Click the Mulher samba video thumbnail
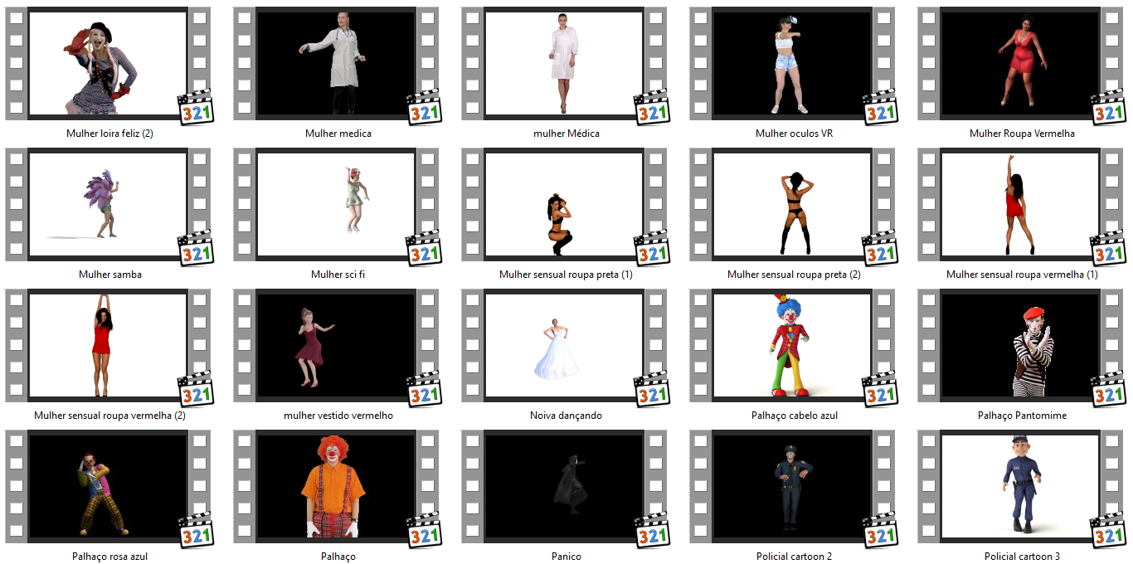The width and height of the screenshot is (1133, 564). tap(108, 205)
